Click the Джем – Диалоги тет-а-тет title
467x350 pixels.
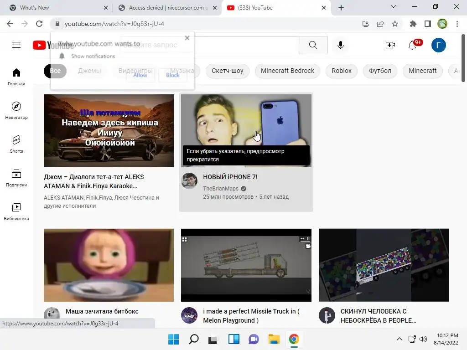(x=94, y=181)
